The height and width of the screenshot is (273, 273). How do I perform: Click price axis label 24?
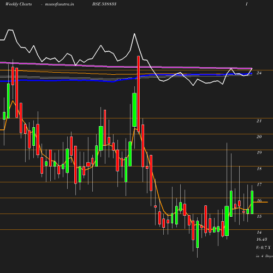(259, 73)
